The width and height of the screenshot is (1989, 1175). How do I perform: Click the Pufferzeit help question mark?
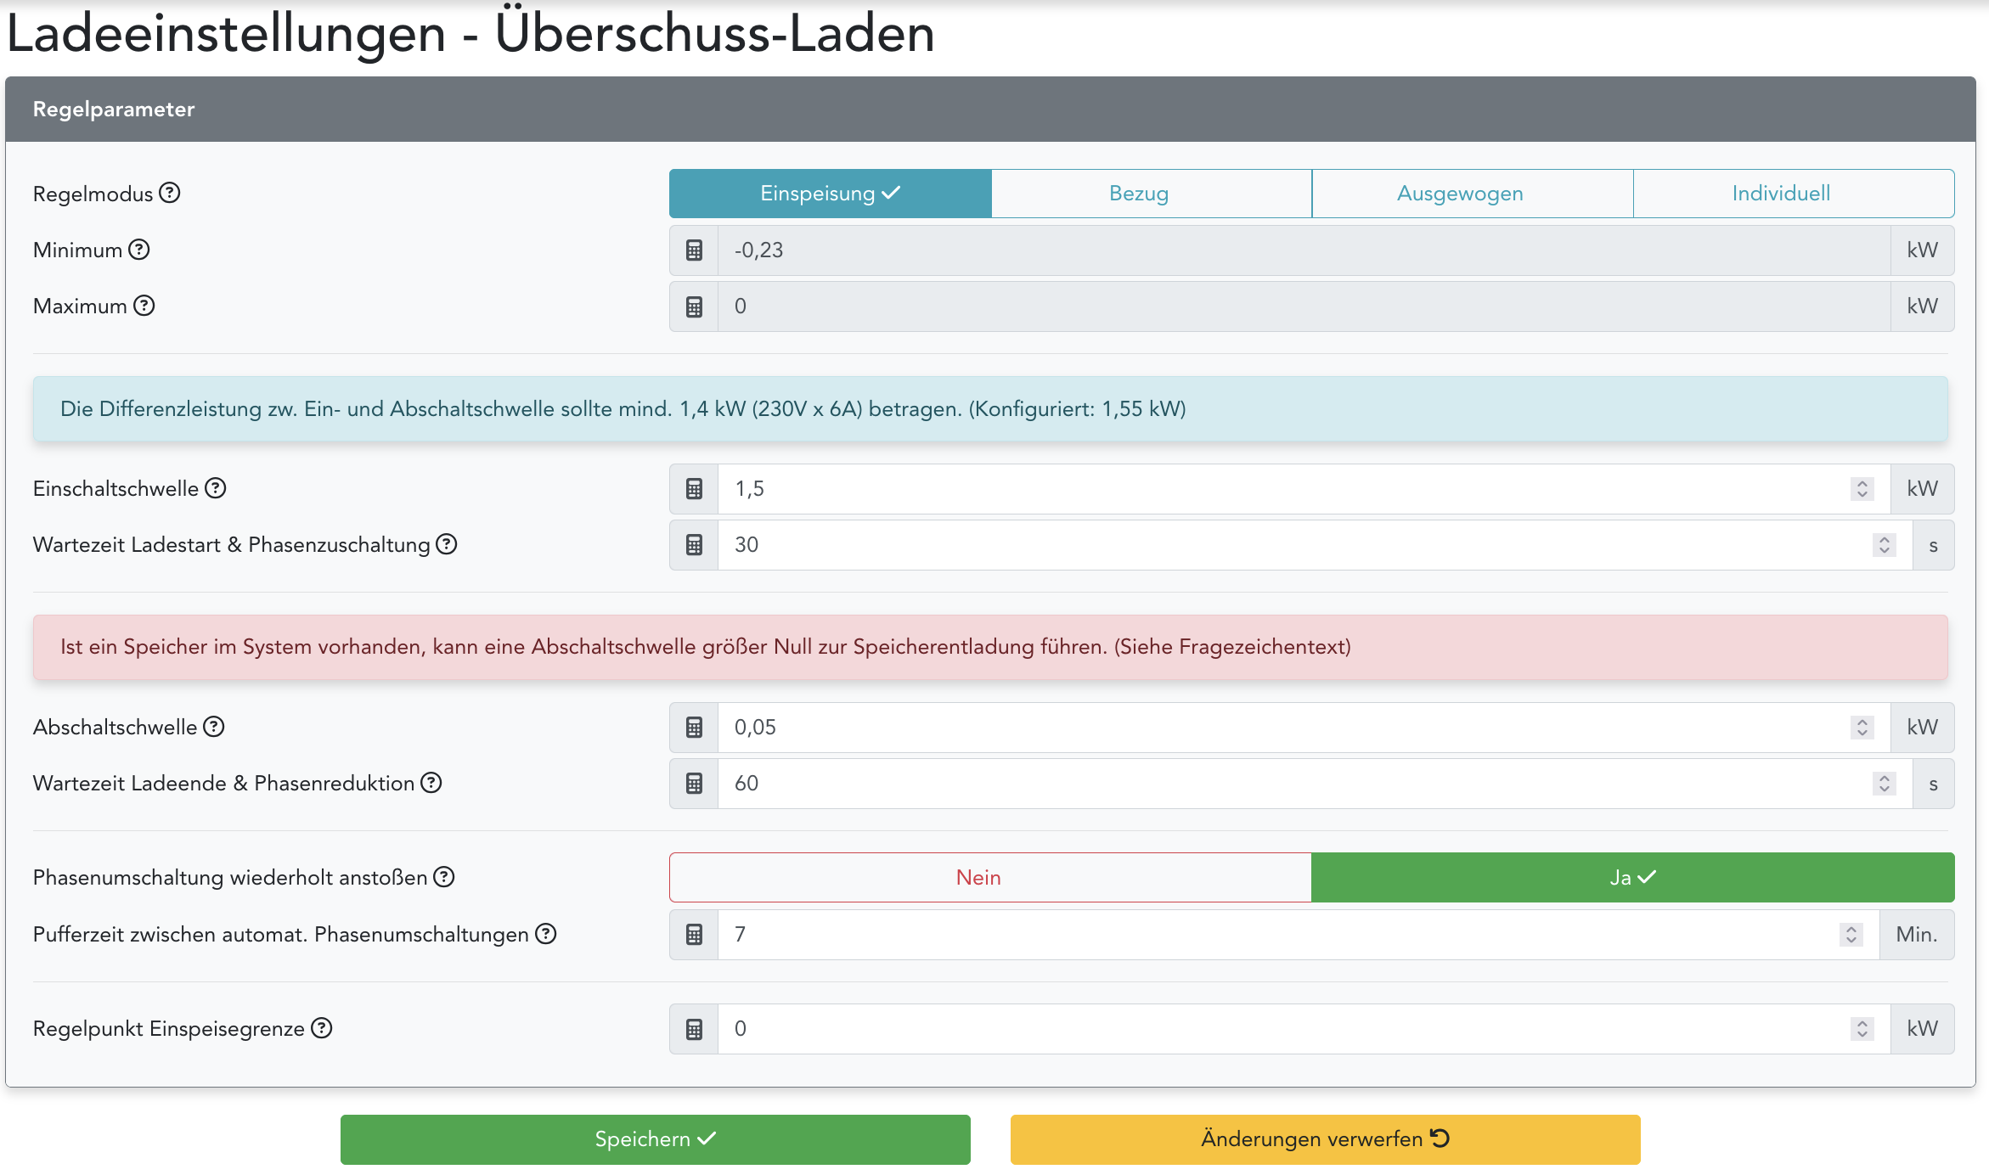[546, 934]
